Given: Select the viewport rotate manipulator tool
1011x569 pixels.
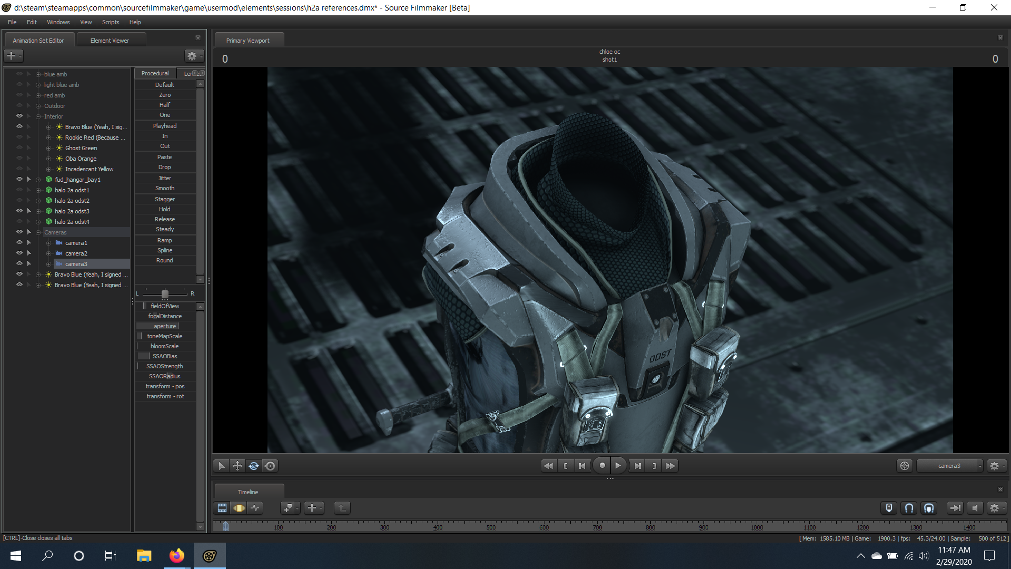Looking at the screenshot, I should (x=254, y=466).
